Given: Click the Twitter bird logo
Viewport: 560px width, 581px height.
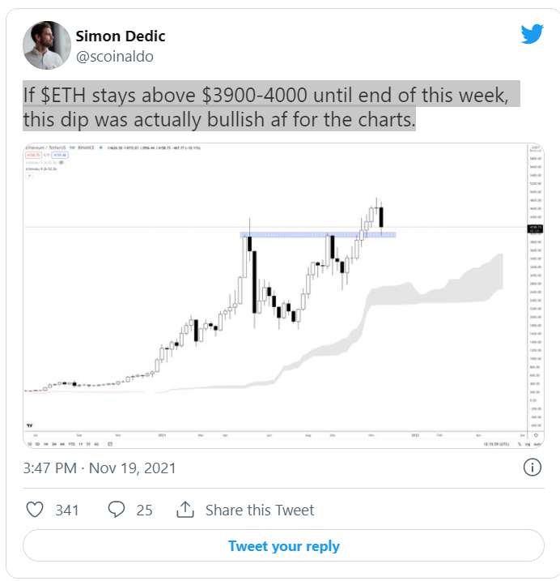Looking at the screenshot, I should [x=532, y=34].
